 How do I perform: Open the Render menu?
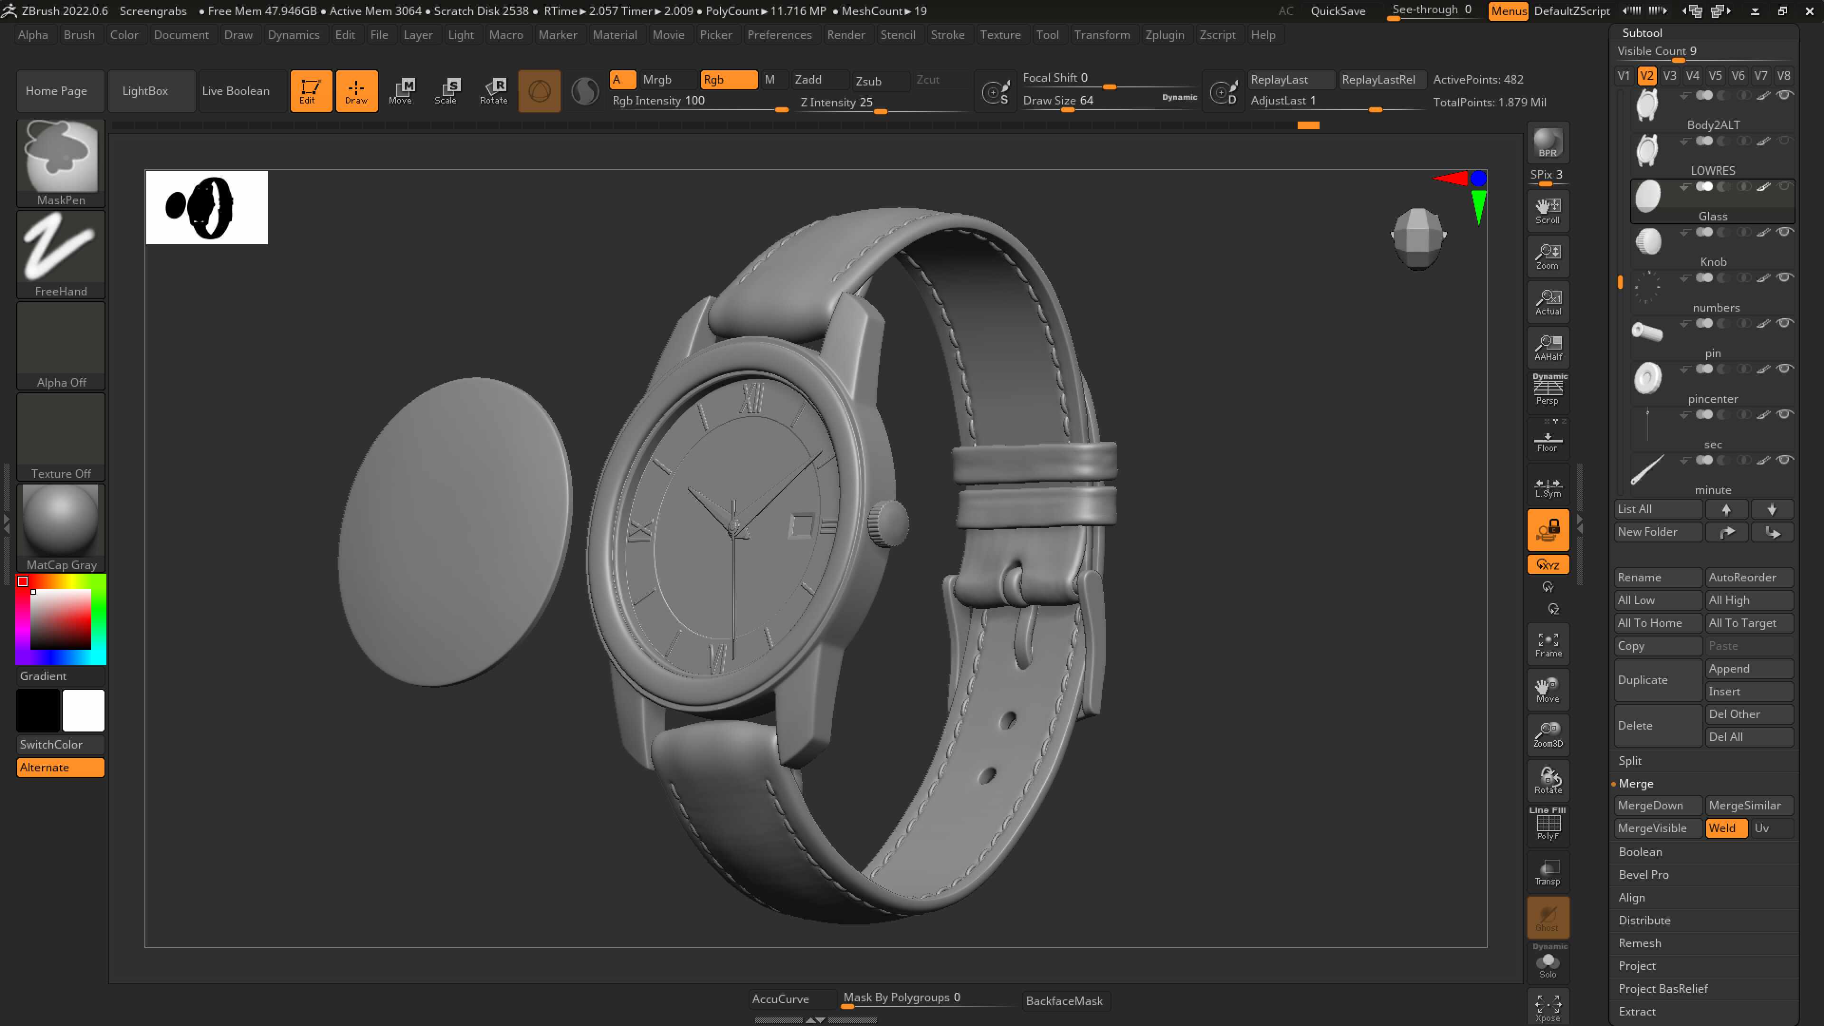click(846, 35)
